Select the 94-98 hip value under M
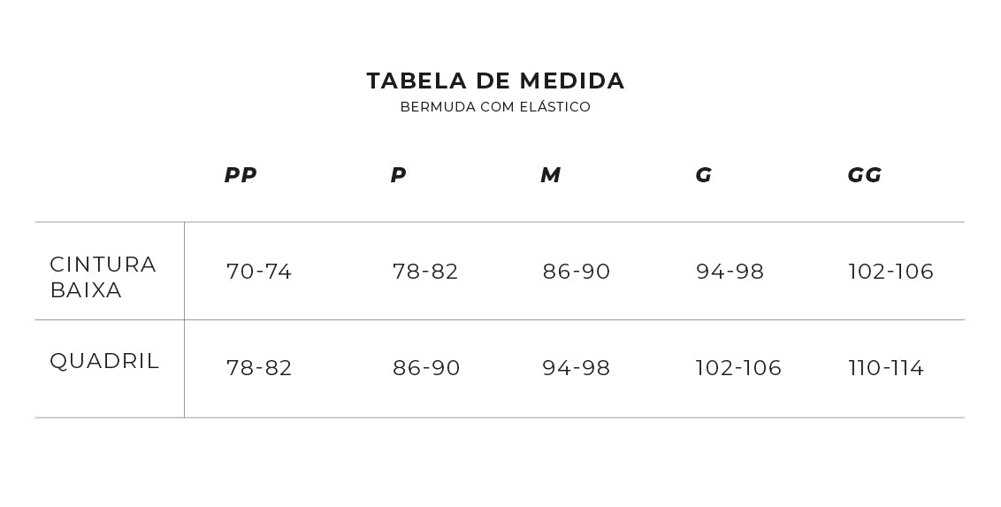Image resolution: width=1001 pixels, height=507 pixels. point(577,368)
